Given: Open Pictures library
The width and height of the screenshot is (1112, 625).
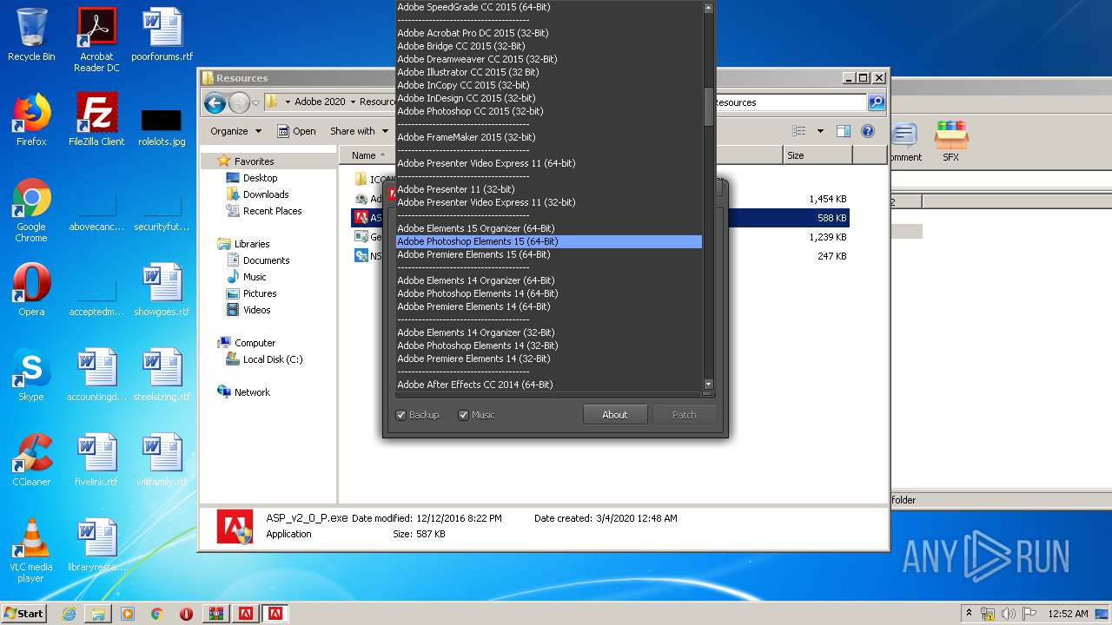Looking at the screenshot, I should coord(260,293).
